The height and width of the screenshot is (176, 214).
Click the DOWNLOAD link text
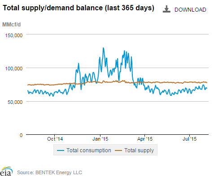pyautogui.click(x=190, y=10)
